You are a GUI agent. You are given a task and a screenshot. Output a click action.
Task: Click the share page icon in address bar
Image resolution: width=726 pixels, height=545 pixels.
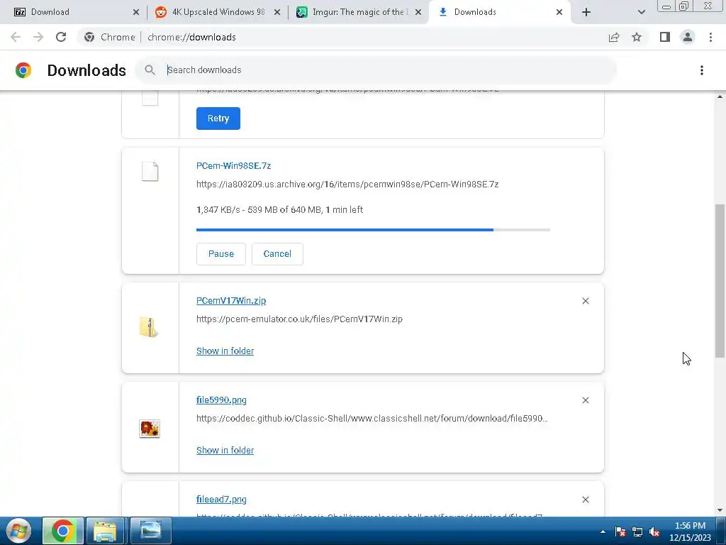[x=614, y=37]
